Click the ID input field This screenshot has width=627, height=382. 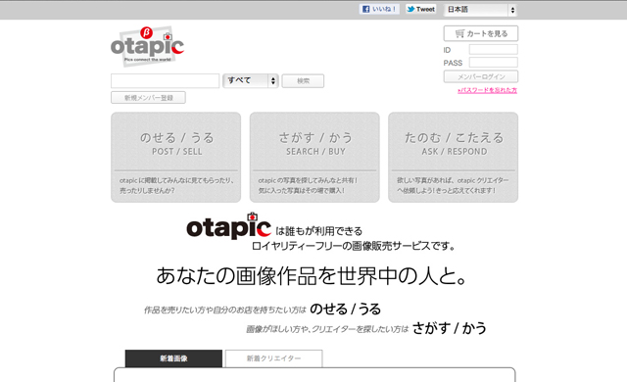494,50
